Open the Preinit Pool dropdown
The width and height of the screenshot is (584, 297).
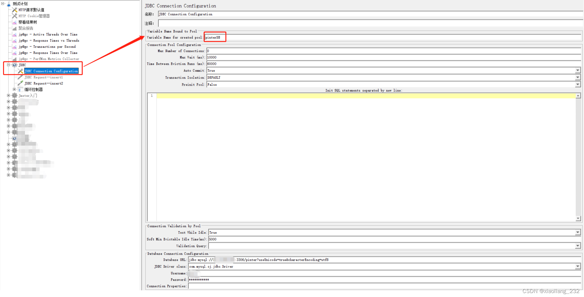(x=578, y=84)
